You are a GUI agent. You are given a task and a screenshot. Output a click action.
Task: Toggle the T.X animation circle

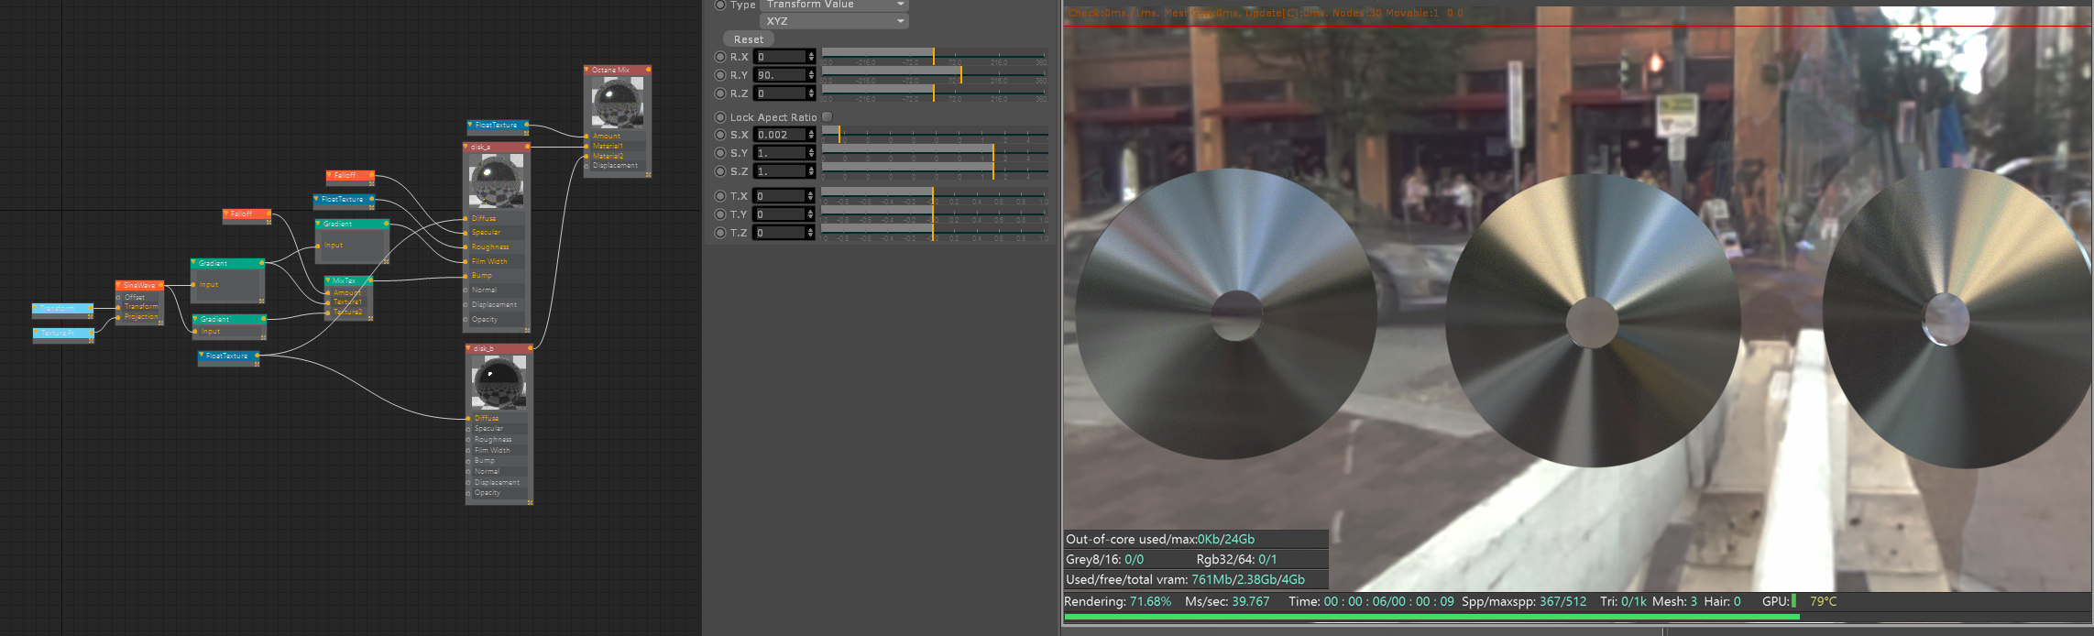click(x=720, y=196)
